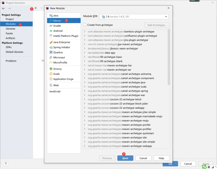Select JavaScript module type

coord(55,91)
